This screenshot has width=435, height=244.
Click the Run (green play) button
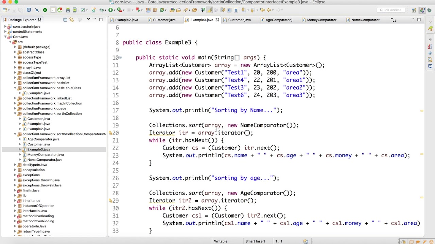tap(110, 10)
